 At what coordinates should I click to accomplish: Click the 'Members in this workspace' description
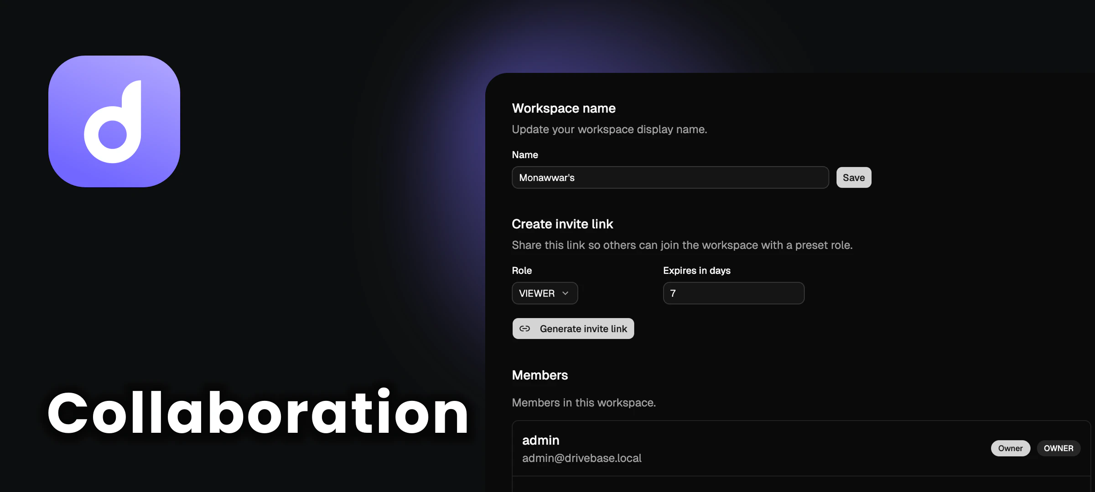pyautogui.click(x=583, y=403)
